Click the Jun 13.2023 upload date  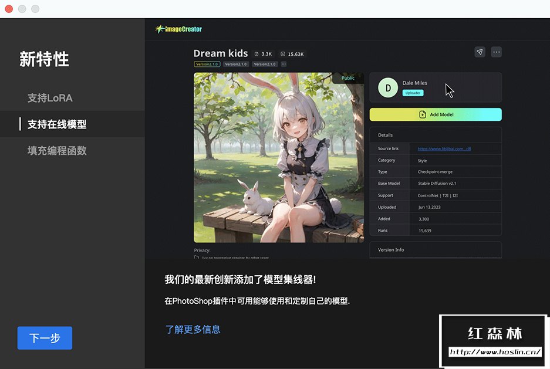tap(429, 207)
